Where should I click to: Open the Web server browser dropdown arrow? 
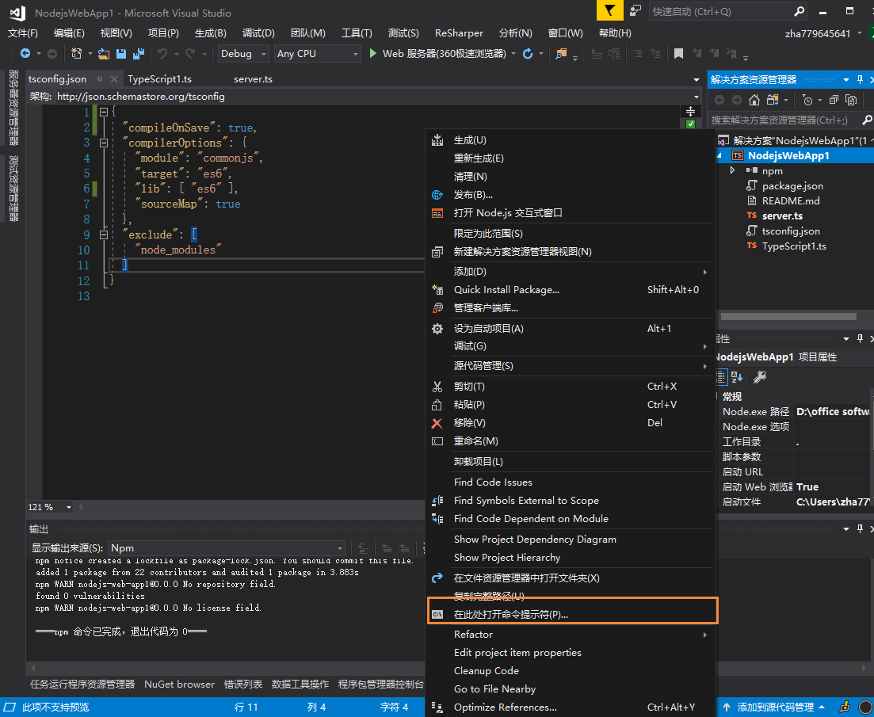pos(513,54)
